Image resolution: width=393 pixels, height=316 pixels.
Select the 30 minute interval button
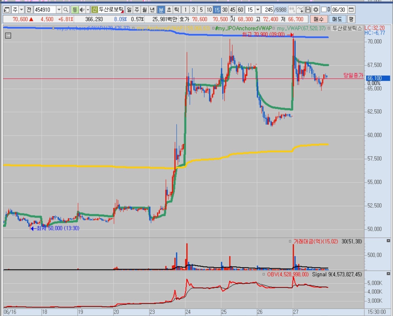225,10
